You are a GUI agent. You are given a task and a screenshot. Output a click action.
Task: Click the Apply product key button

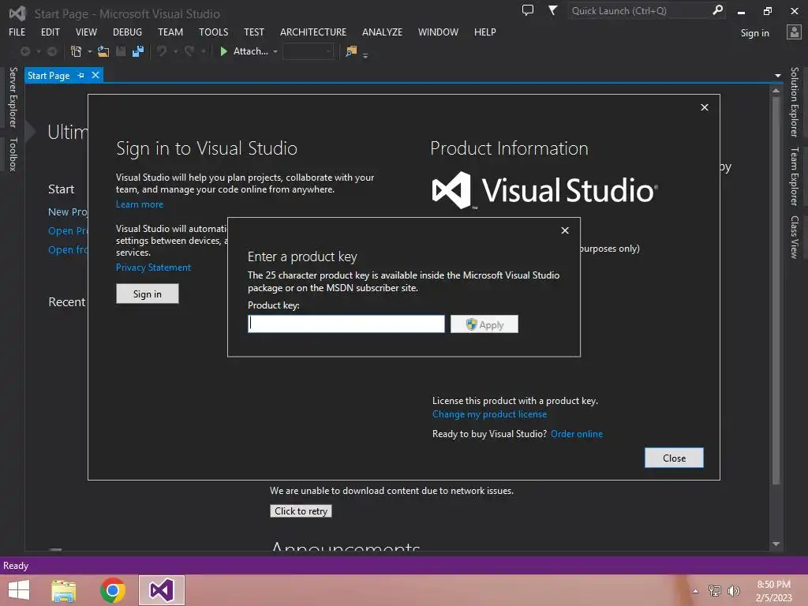(484, 324)
